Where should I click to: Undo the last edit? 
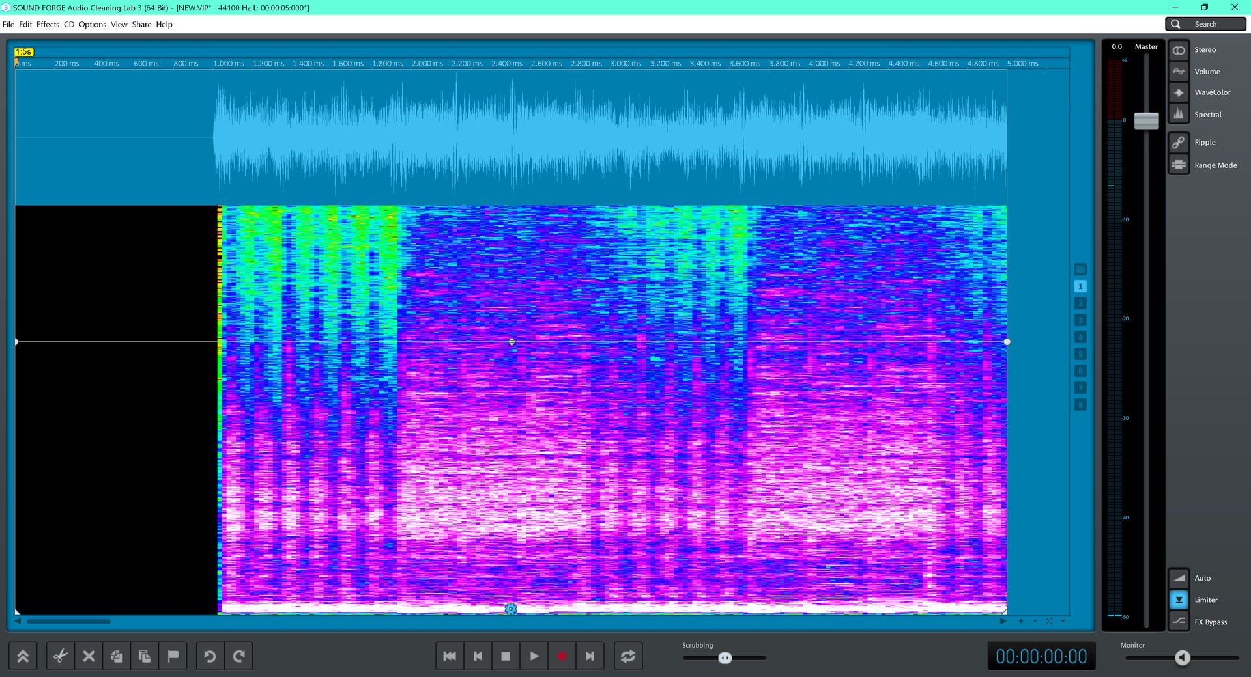click(210, 656)
